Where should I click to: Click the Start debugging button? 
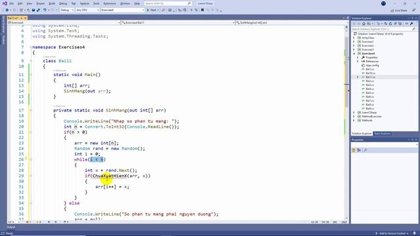pyautogui.click(x=152, y=10)
